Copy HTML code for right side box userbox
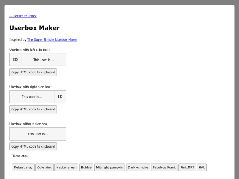239x179 pixels. (33, 109)
